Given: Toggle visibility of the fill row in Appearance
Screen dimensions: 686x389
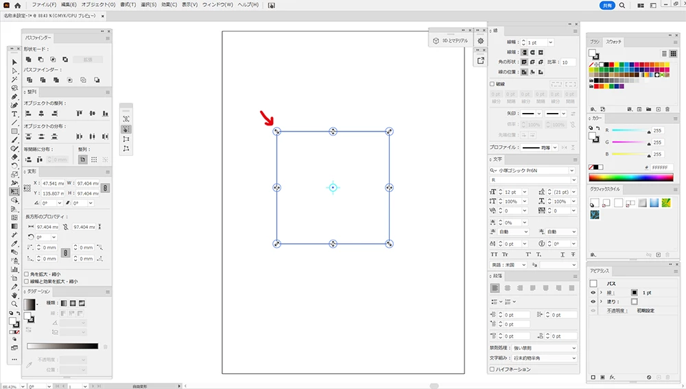Looking at the screenshot, I should (x=593, y=302).
